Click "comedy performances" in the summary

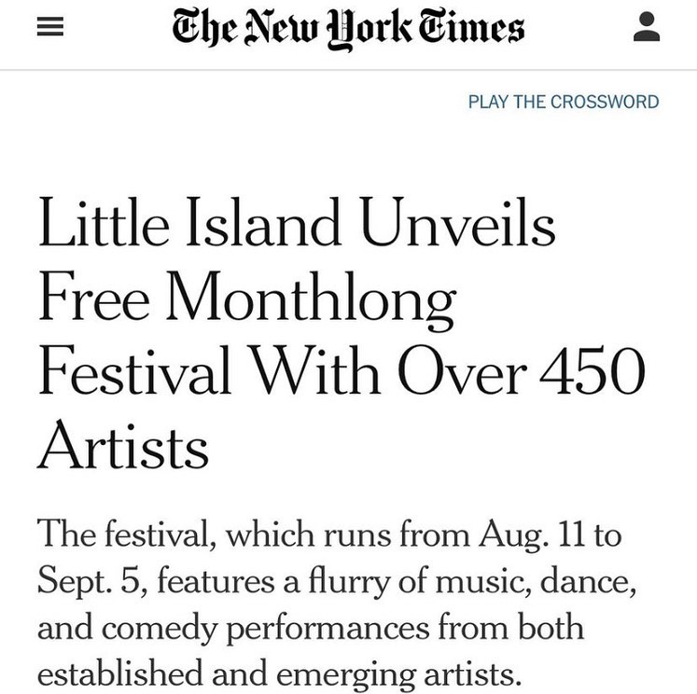coord(226,627)
